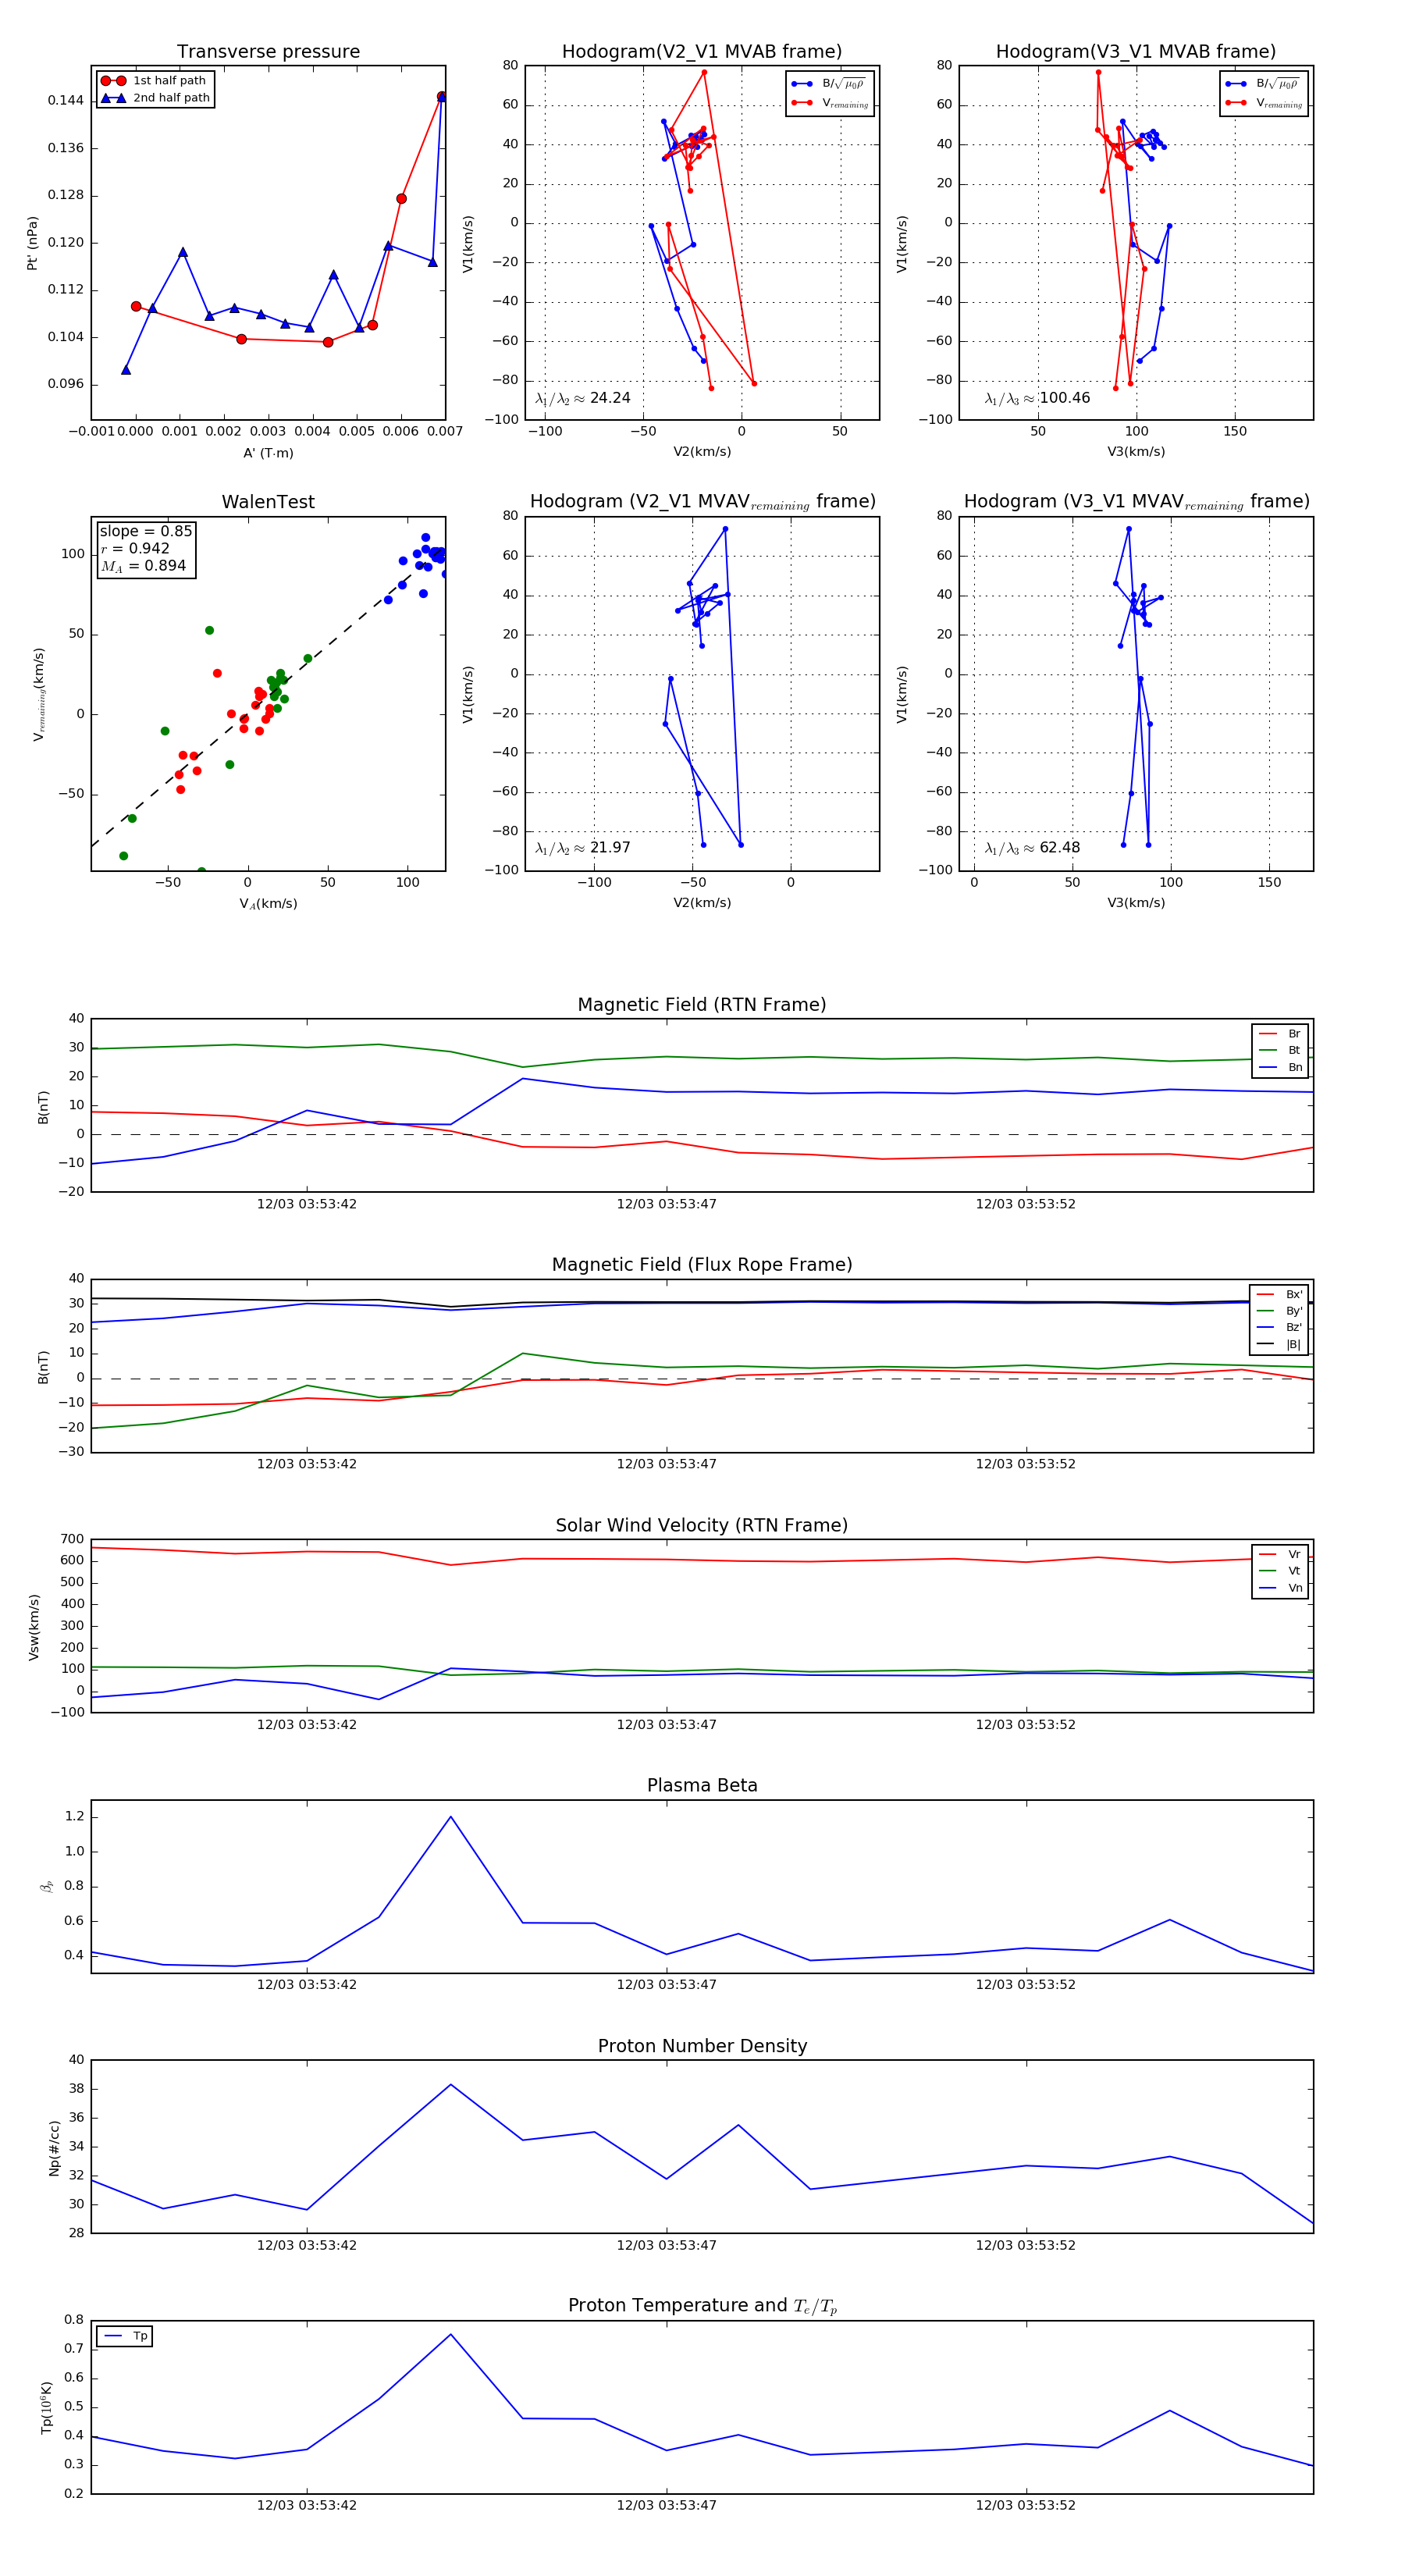Select V_remaining legend entry in V2_V1 MVAB hodogram
This screenshot has width=1405, height=2576.
pyautogui.click(x=830, y=103)
